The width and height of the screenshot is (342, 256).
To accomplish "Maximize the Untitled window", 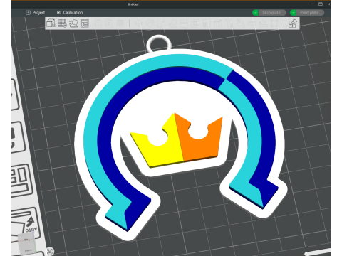I will point(321,4).
